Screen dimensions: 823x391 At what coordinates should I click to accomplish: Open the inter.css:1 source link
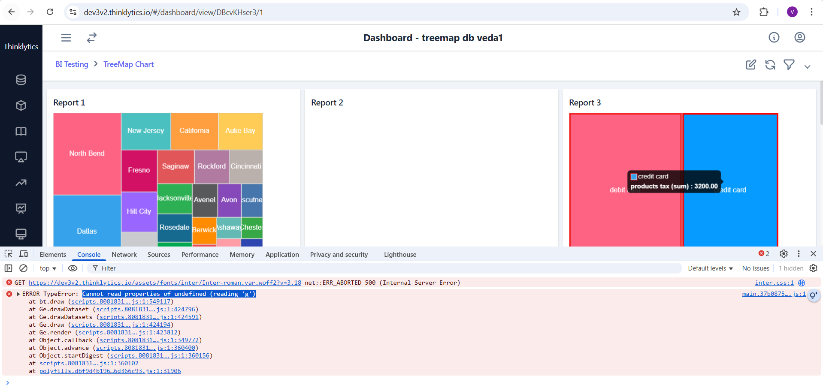click(774, 283)
